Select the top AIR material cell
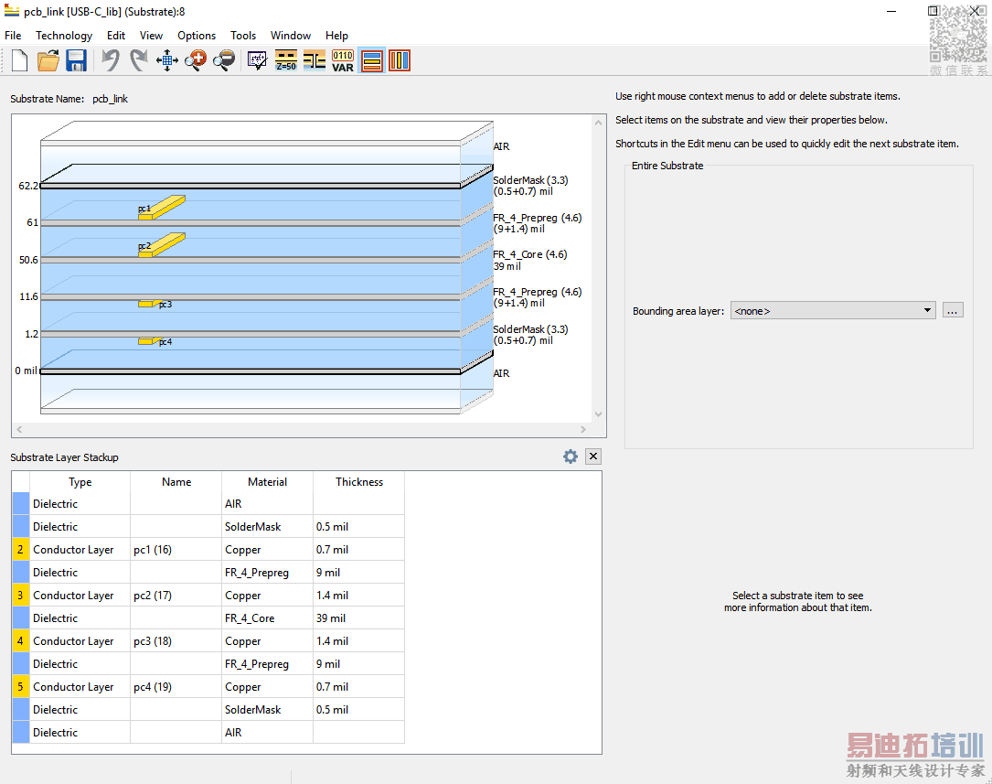 pyautogui.click(x=267, y=504)
